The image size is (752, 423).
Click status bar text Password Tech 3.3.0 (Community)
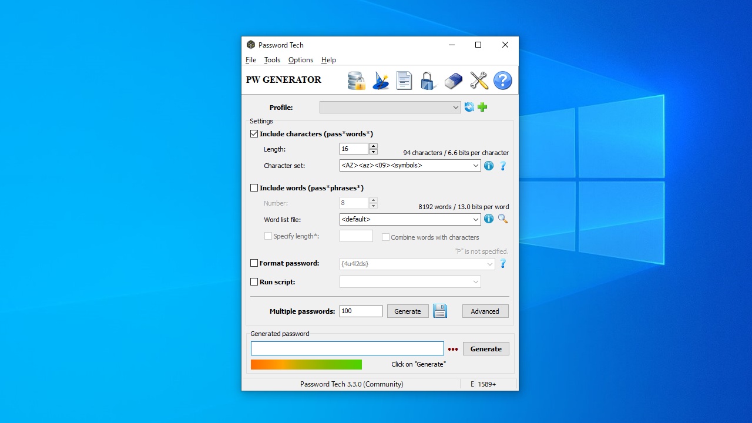(x=351, y=384)
